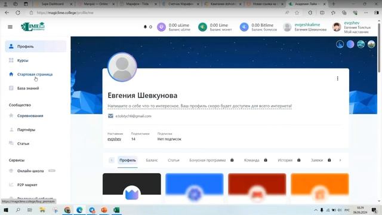Click Нет подписок text
The height and width of the screenshot is (215, 382).
pos(170,139)
